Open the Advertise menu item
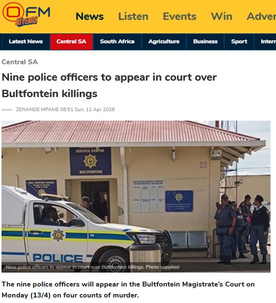Image resolution: width=276 pixels, height=303 pixels. [x=262, y=16]
